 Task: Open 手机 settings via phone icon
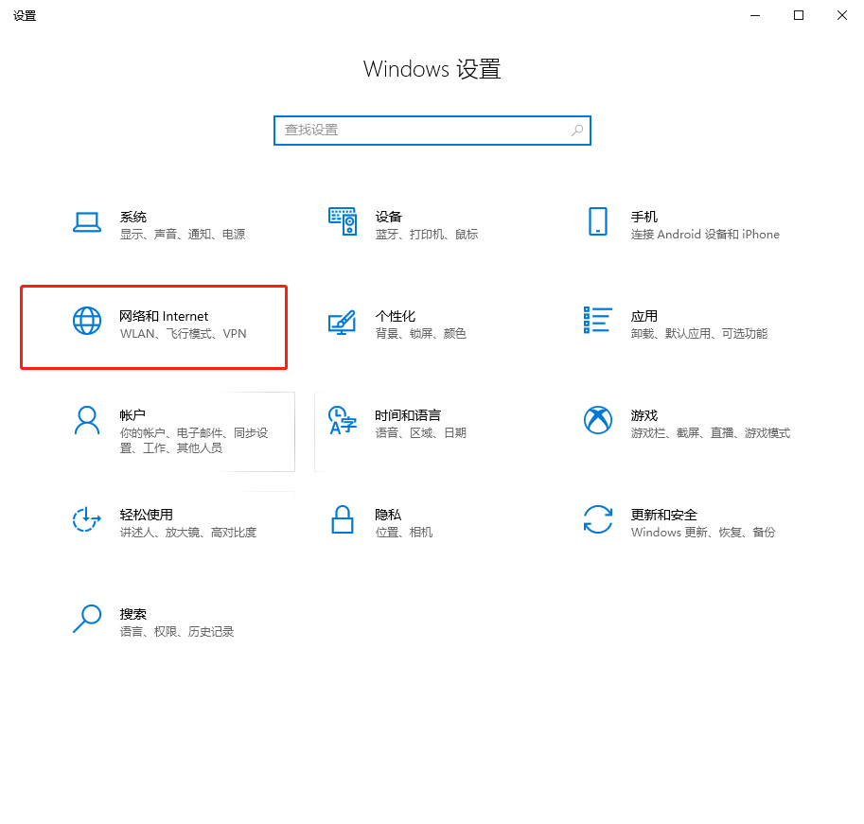[x=598, y=221]
